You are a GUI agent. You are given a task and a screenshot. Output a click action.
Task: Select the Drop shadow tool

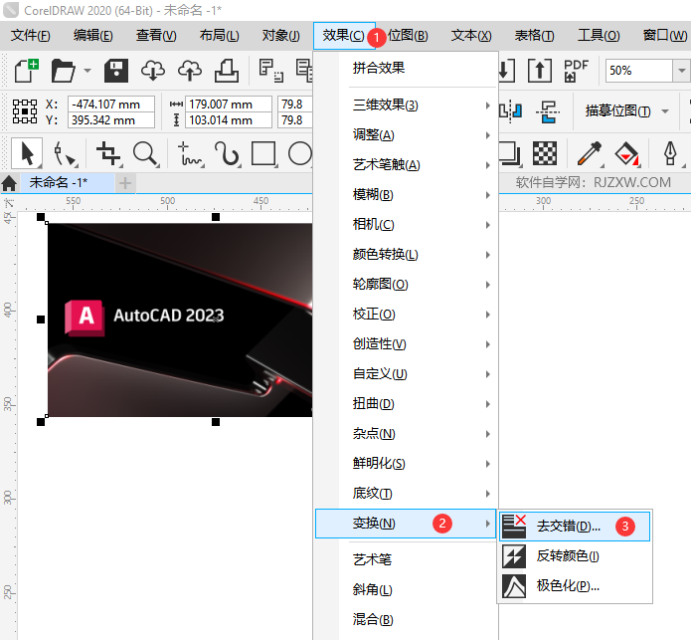click(510, 153)
